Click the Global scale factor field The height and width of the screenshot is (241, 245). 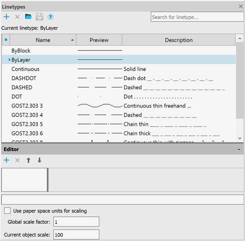[x=76, y=222]
